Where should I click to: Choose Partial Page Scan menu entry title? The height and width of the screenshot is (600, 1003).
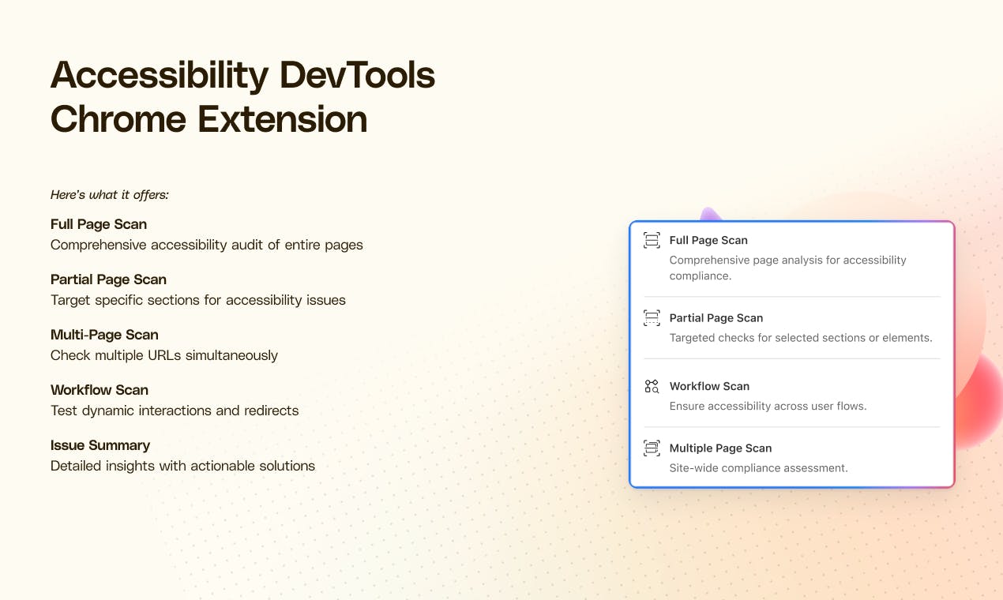[716, 318]
